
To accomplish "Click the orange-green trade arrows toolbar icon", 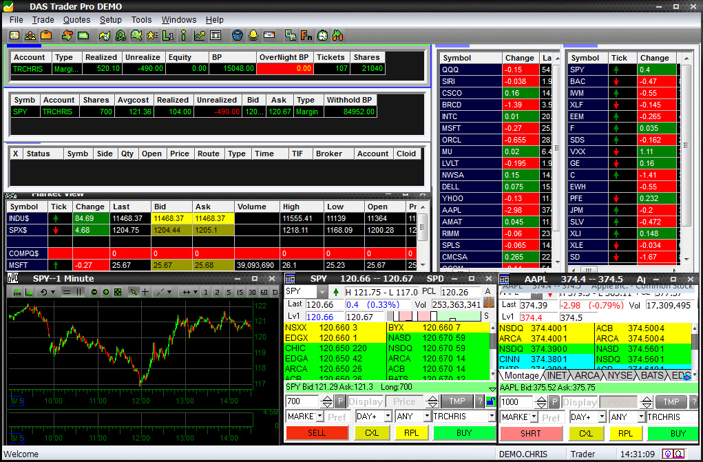I will tap(67, 35).
